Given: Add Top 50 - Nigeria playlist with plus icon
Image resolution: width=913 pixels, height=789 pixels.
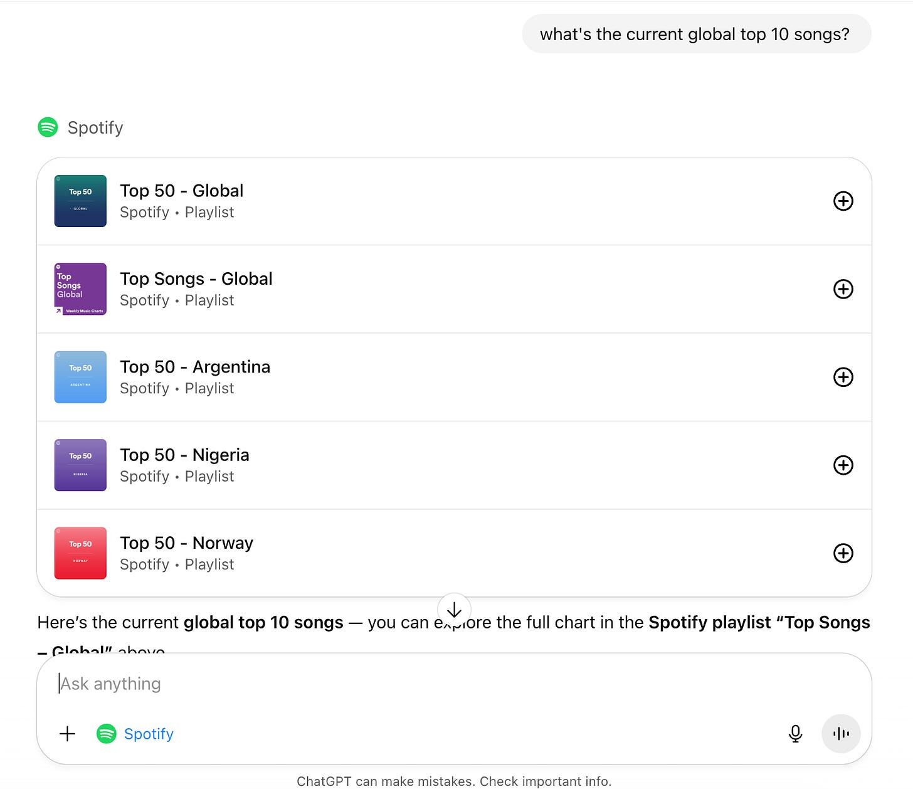Looking at the screenshot, I should [843, 465].
